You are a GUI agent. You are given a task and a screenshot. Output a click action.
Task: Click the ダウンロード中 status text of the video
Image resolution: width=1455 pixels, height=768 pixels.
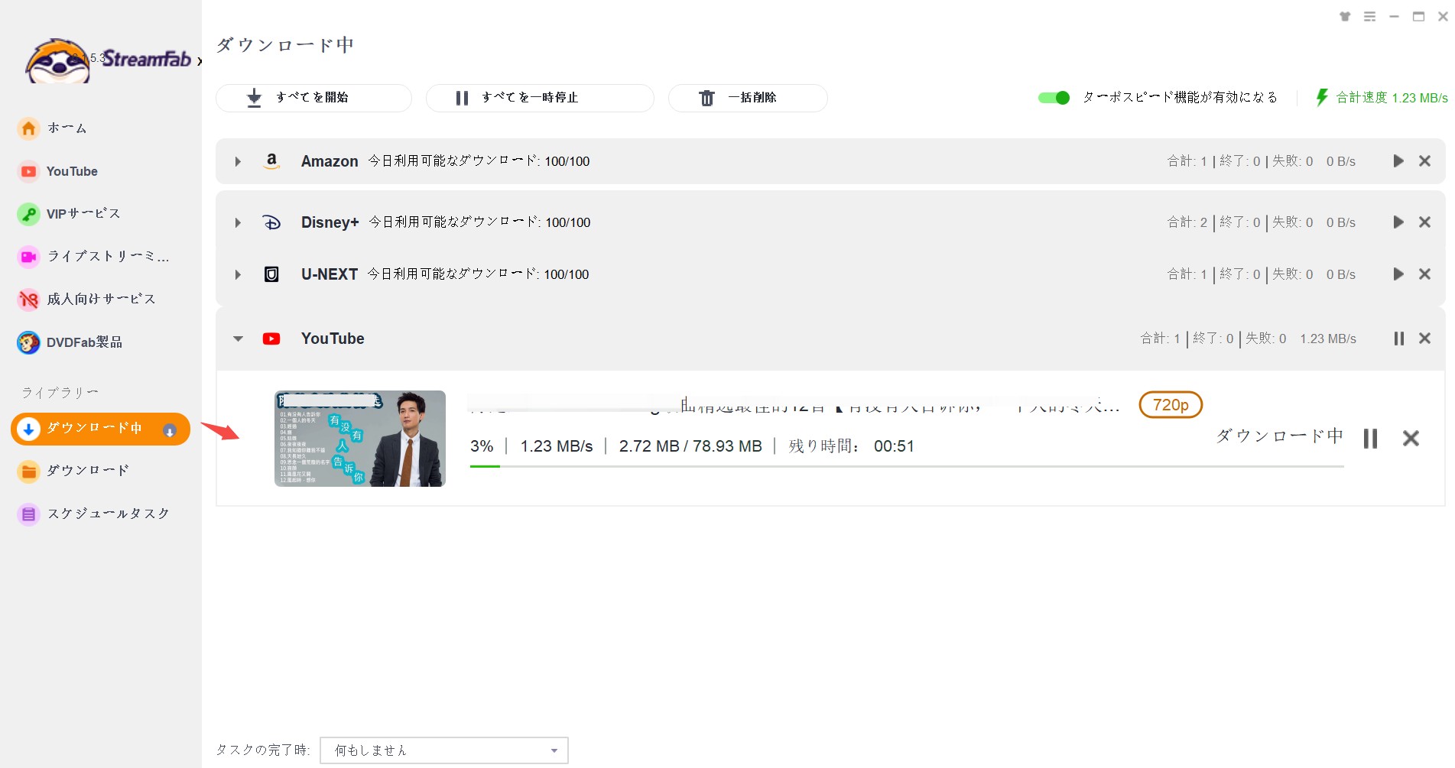(x=1279, y=436)
